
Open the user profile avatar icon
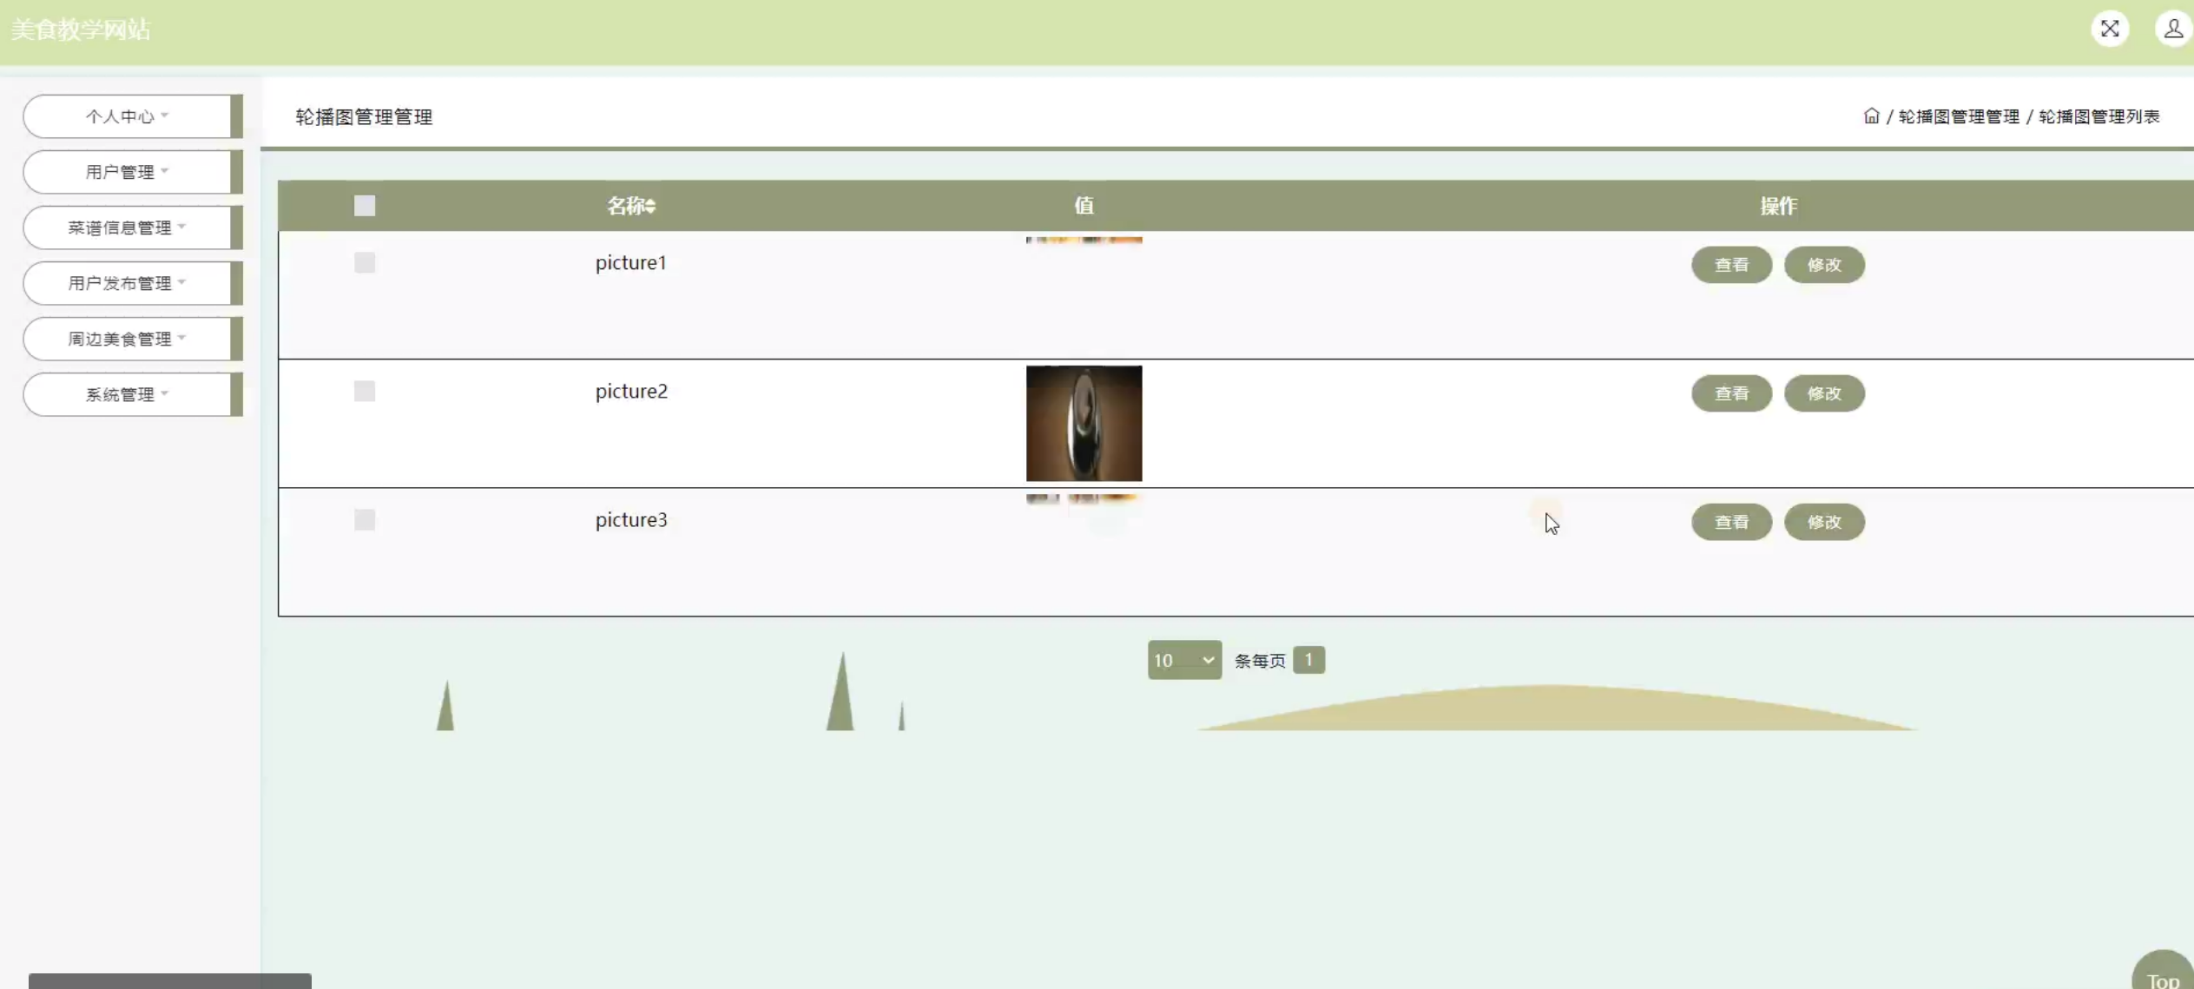pos(2172,29)
